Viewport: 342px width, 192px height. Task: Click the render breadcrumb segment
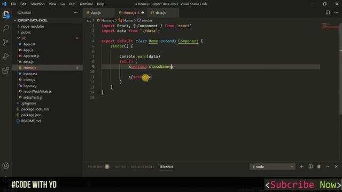point(145,20)
